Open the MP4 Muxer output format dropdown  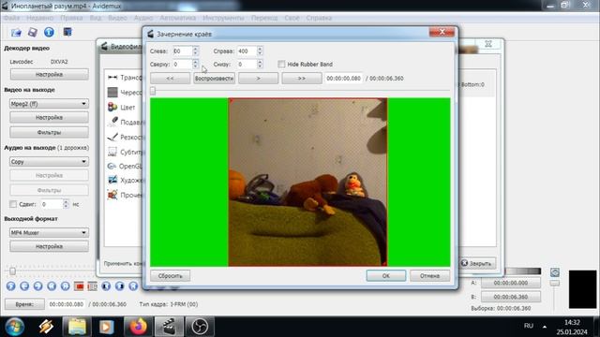point(49,232)
